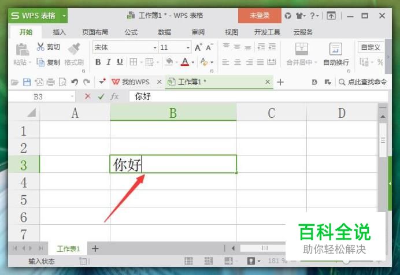
Task: Click the select-all corner triangle
Action: tap(32, 113)
